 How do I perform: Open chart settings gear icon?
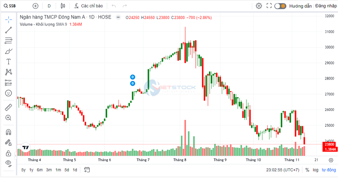coord(259,6)
